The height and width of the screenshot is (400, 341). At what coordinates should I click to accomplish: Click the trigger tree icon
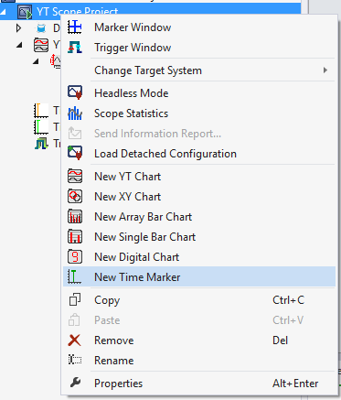41,143
